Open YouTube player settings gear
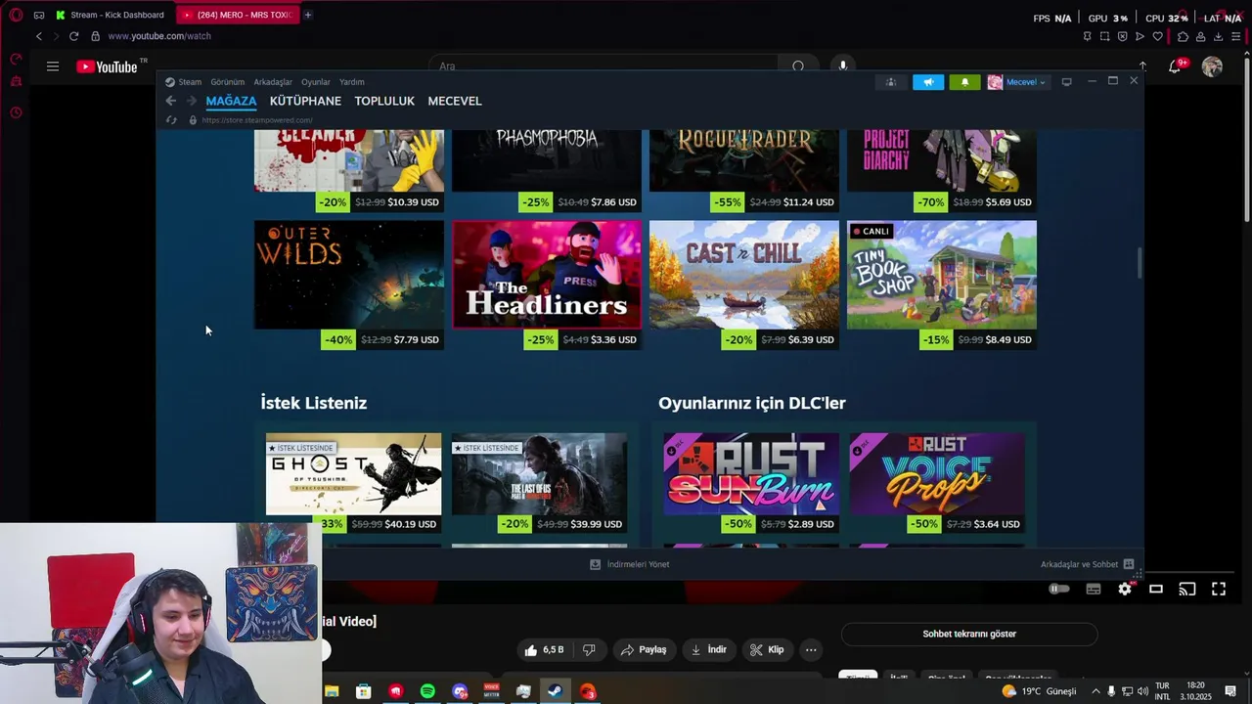Image resolution: width=1252 pixels, height=704 pixels. [1125, 589]
